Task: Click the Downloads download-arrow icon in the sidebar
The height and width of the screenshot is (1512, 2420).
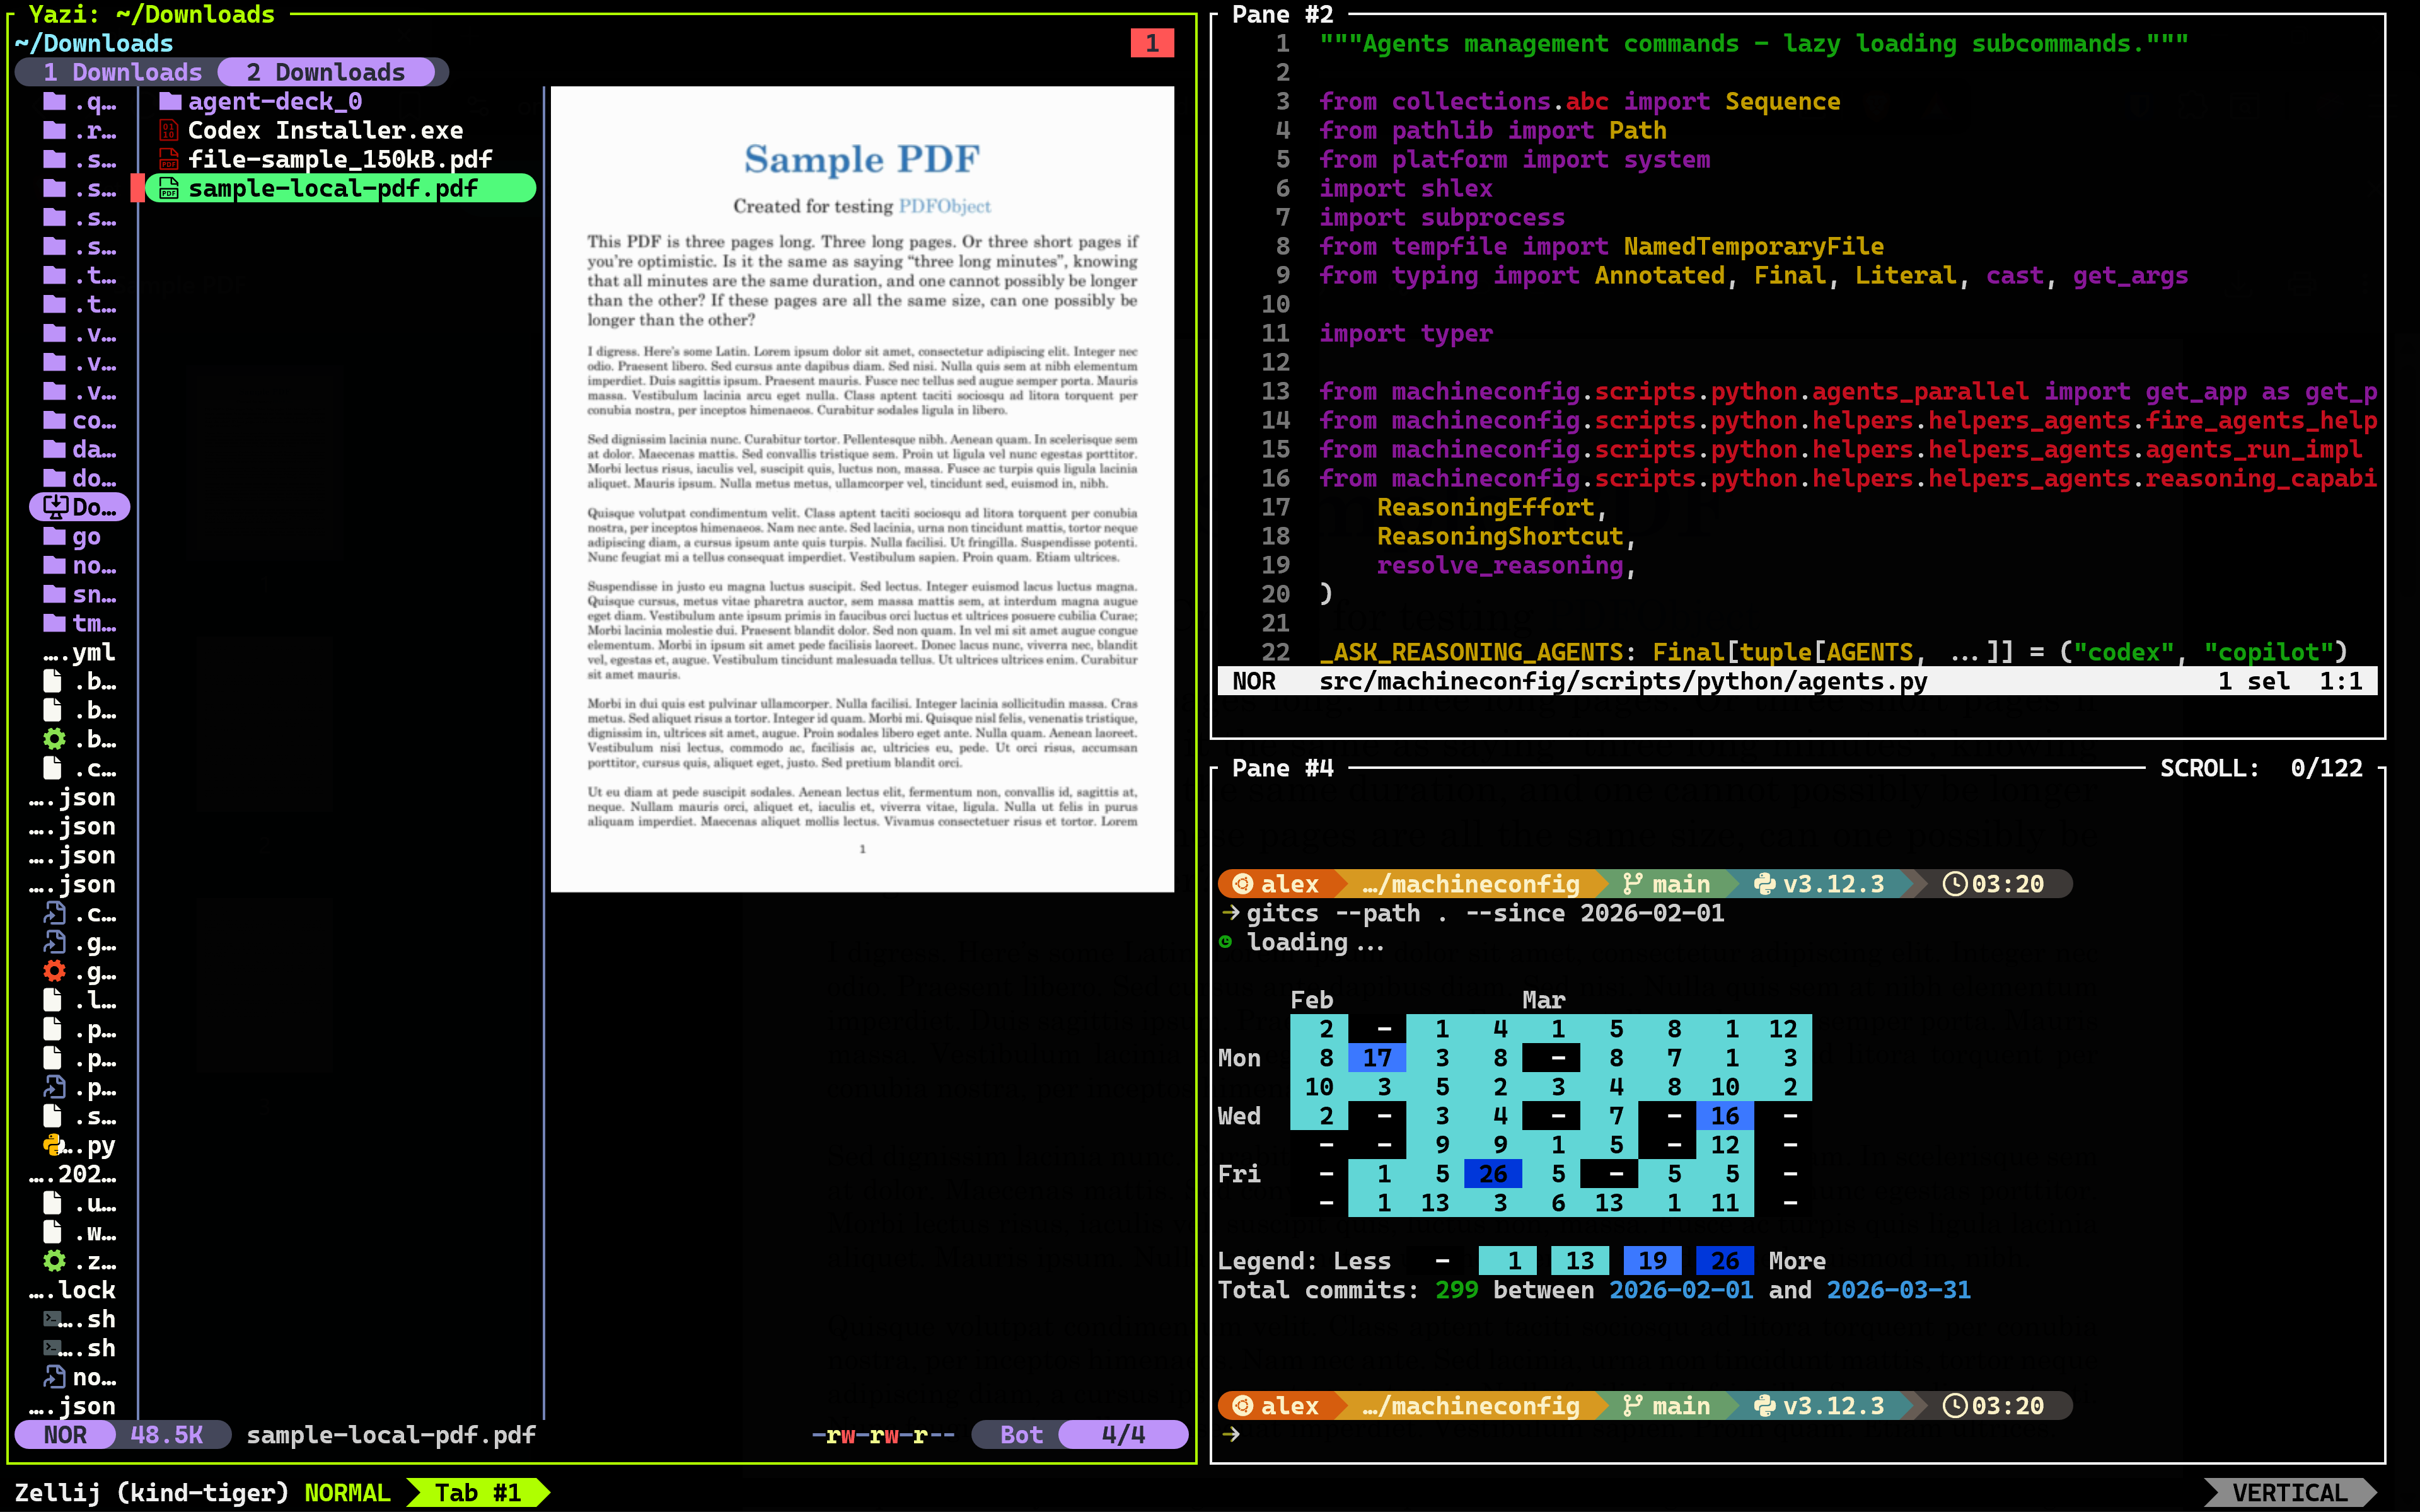Action: 55,507
